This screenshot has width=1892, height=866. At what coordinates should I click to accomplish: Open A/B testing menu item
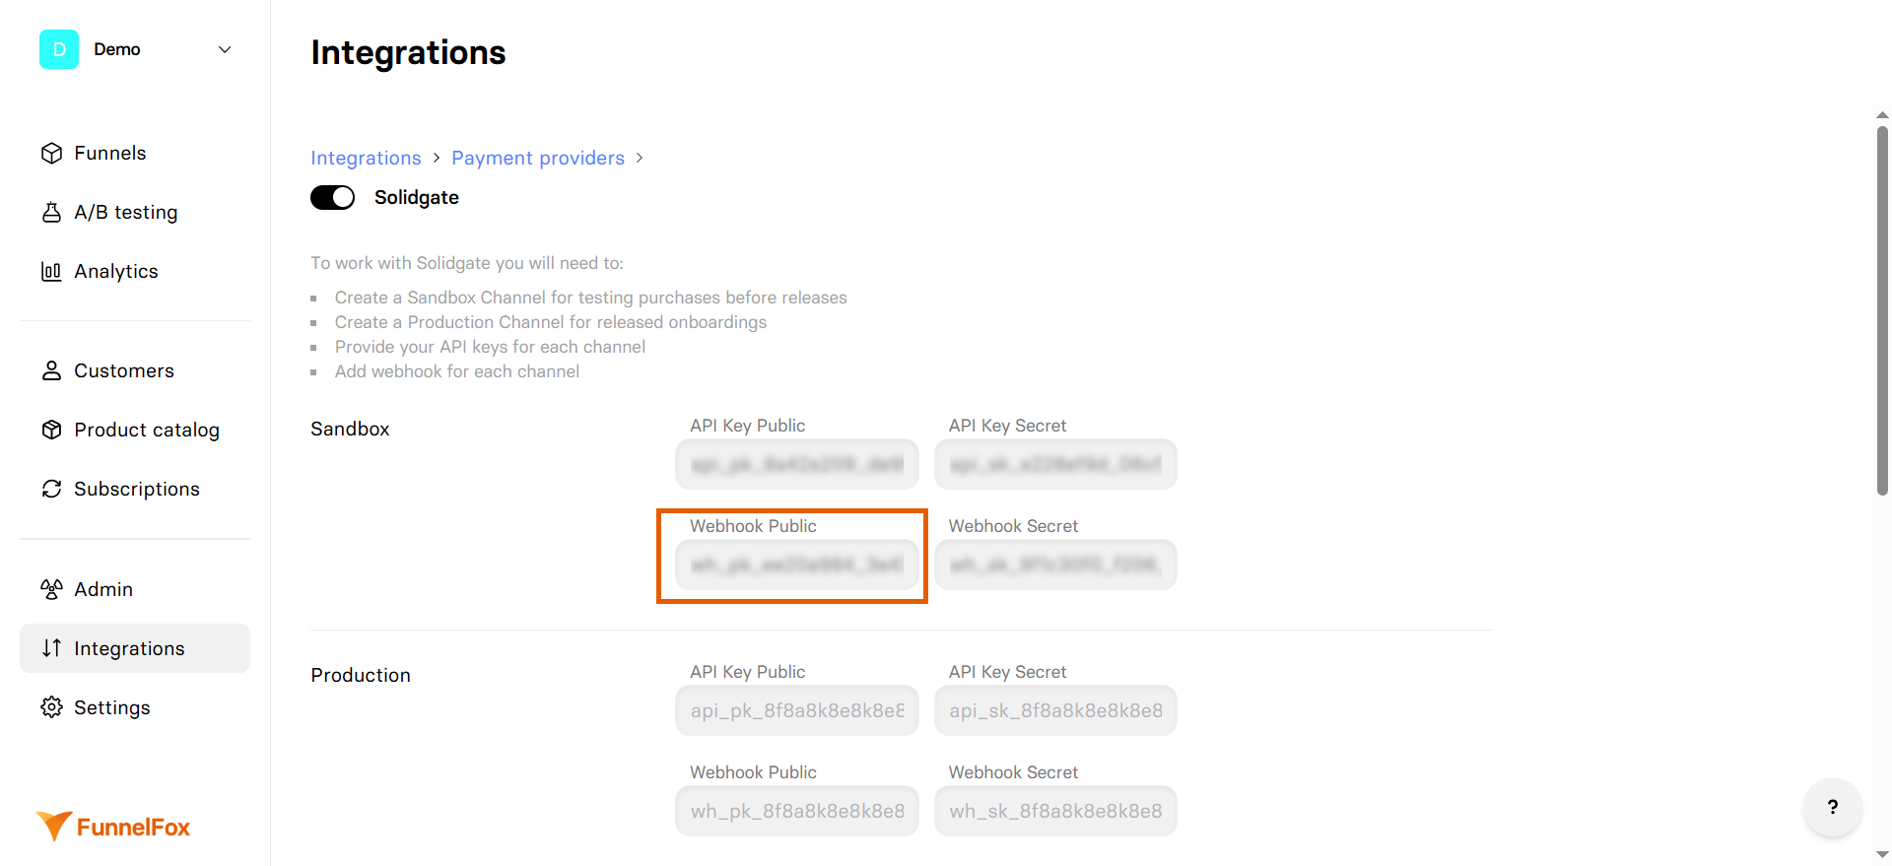click(135, 212)
